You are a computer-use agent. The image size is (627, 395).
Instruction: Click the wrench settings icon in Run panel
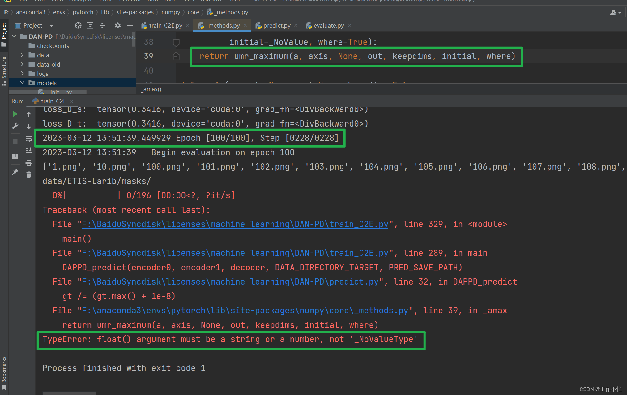click(x=15, y=126)
